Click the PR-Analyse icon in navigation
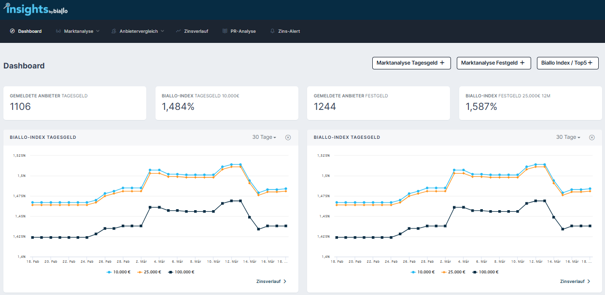Image resolution: width=605 pixels, height=295 pixels. [225, 31]
